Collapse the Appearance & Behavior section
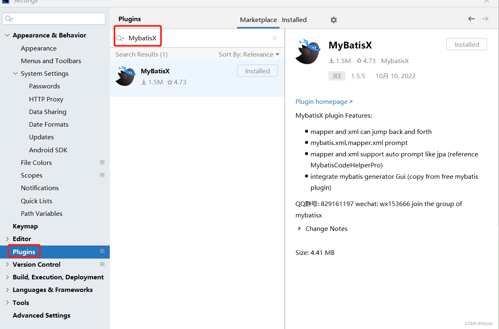Image resolution: width=499 pixels, height=329 pixels. (x=7, y=35)
